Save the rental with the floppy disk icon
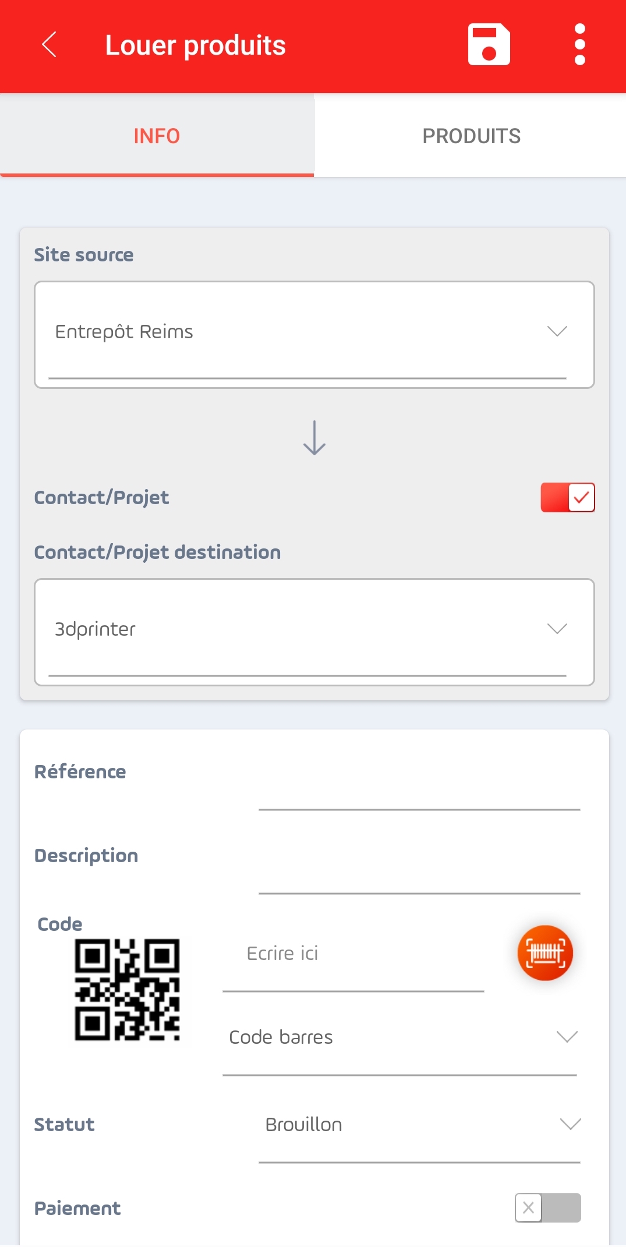Image resolution: width=626 pixels, height=1247 pixels. pyautogui.click(x=489, y=44)
